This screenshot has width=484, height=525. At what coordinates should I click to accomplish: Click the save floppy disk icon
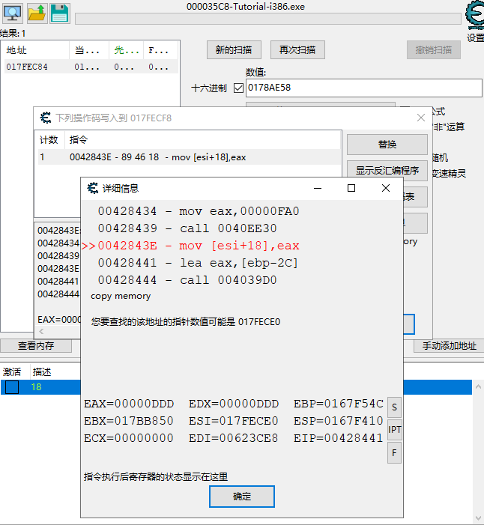pos(60,13)
